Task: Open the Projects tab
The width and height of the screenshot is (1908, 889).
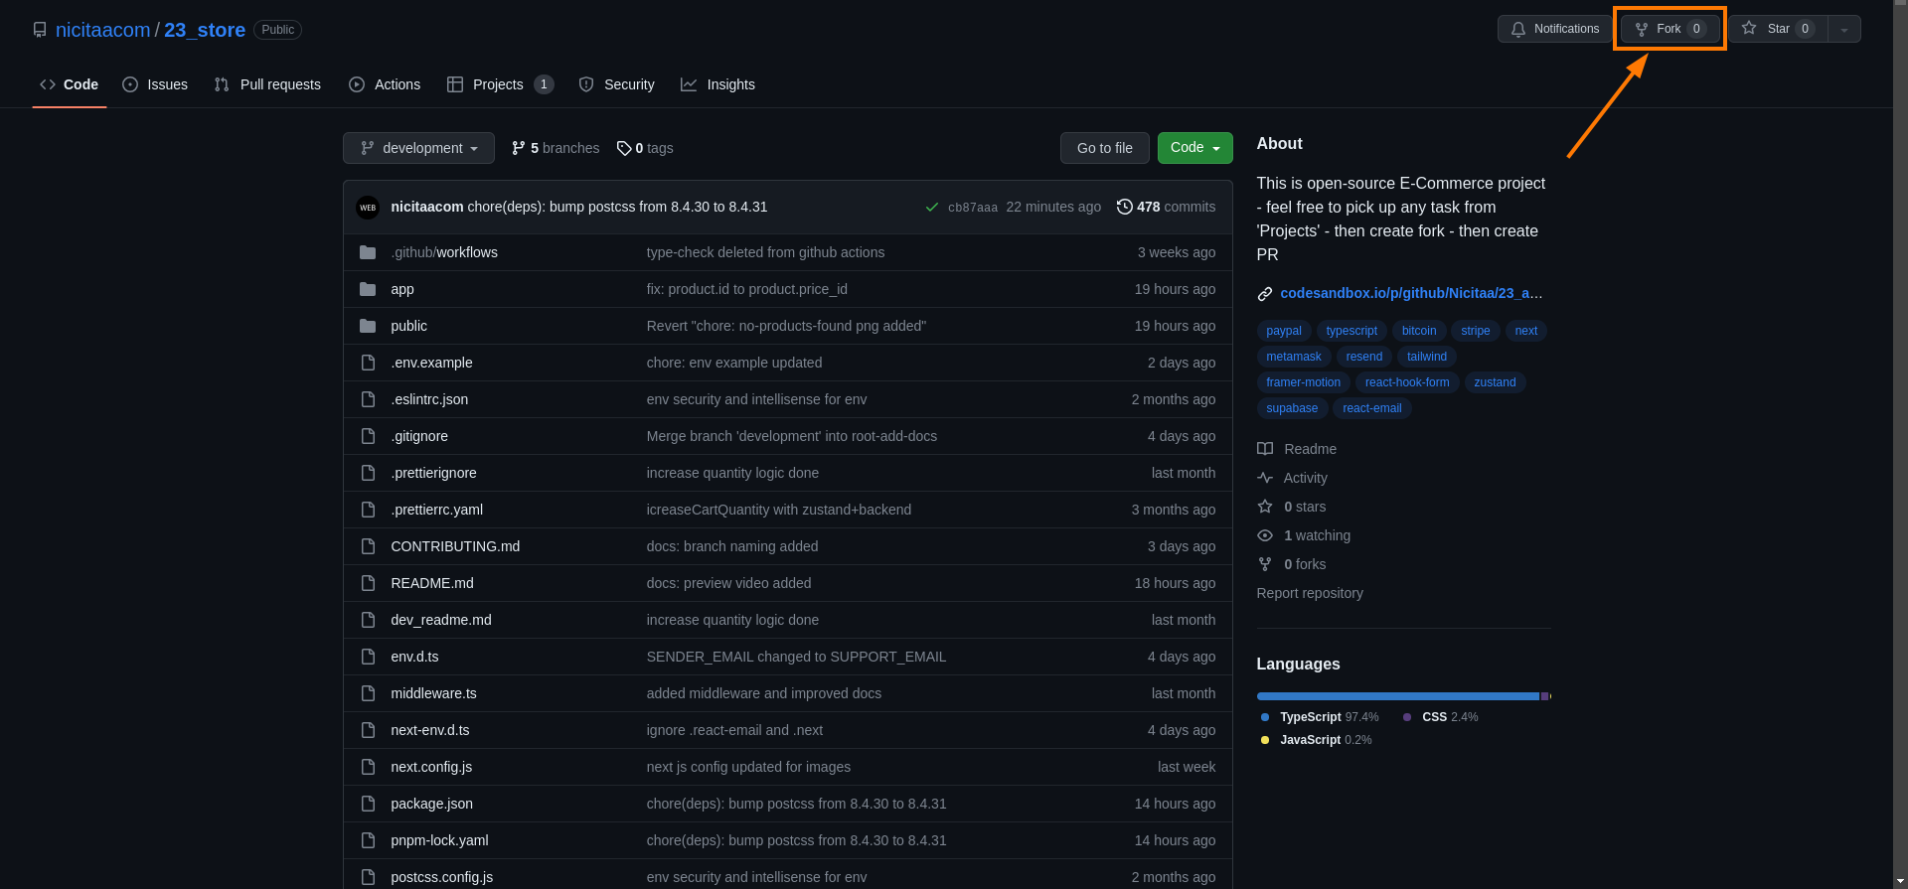Action: (500, 84)
